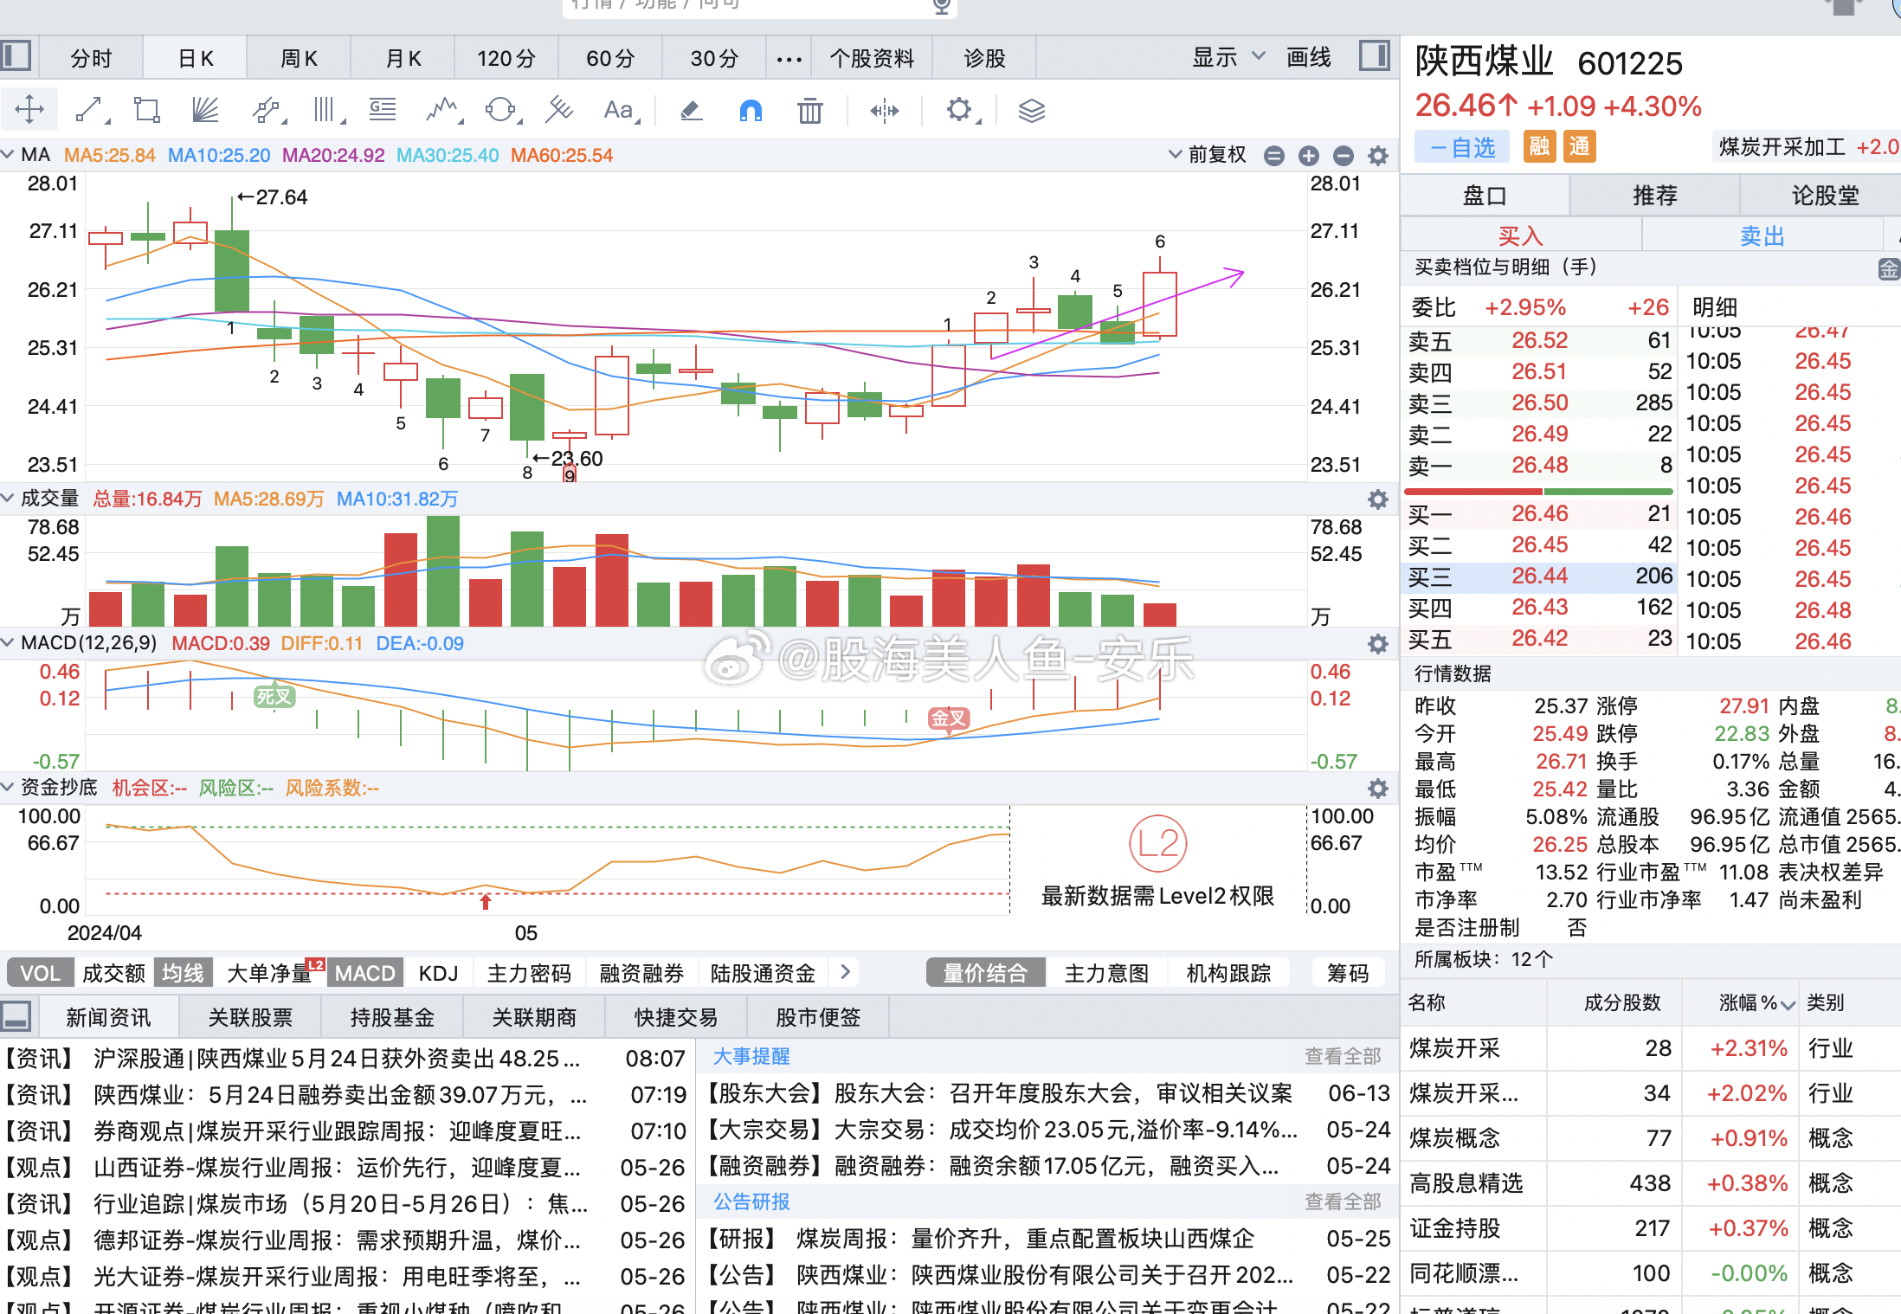Click the 融 margin trading badge

pyautogui.click(x=1539, y=146)
